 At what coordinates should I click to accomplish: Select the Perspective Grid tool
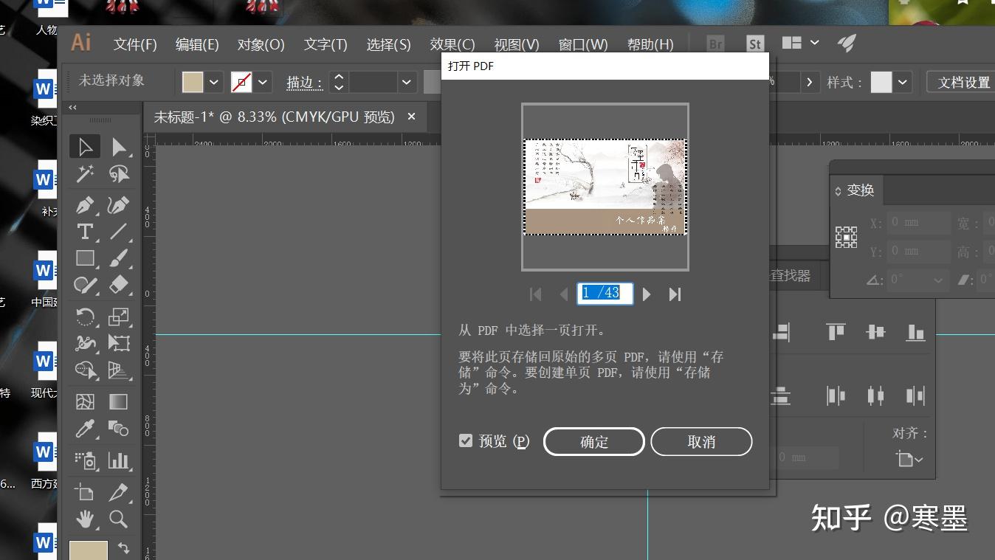(119, 369)
